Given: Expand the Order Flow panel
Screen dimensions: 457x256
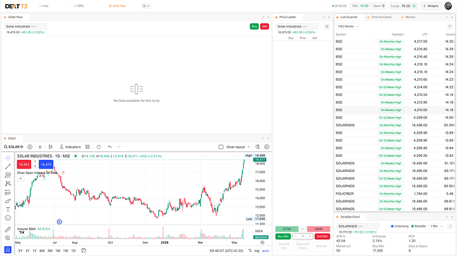Looking at the screenshot, I should (262, 17).
